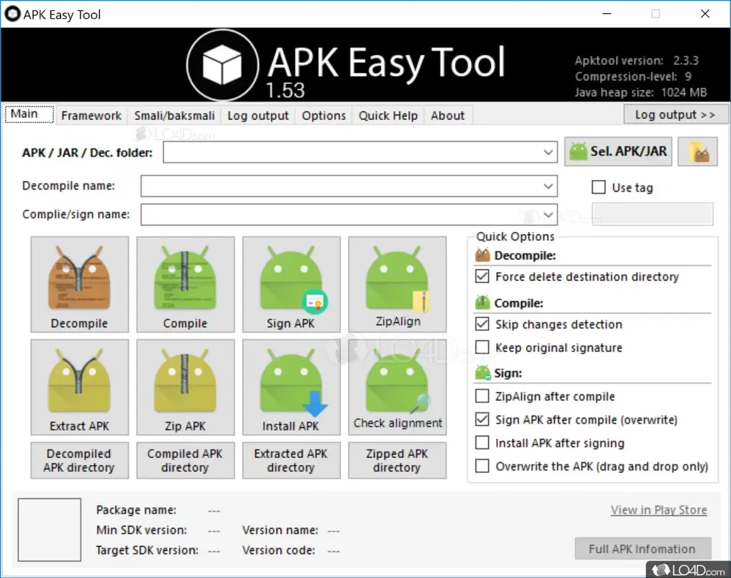Click the Sel. APK/JAR button
Screen dimensions: 731x578
click(x=618, y=152)
